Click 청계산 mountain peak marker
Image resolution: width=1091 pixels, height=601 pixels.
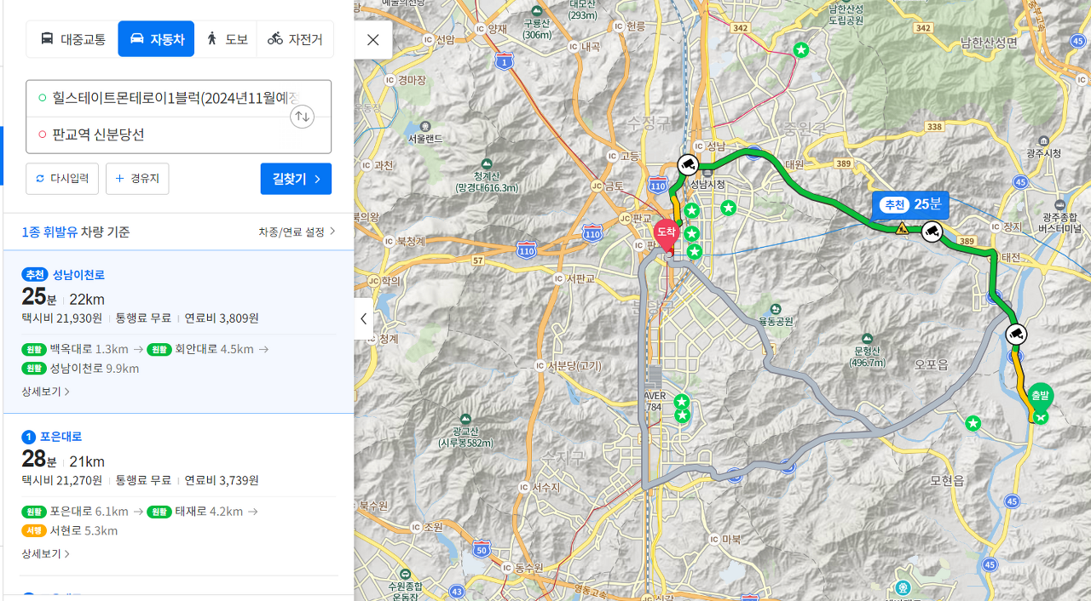[x=486, y=163]
